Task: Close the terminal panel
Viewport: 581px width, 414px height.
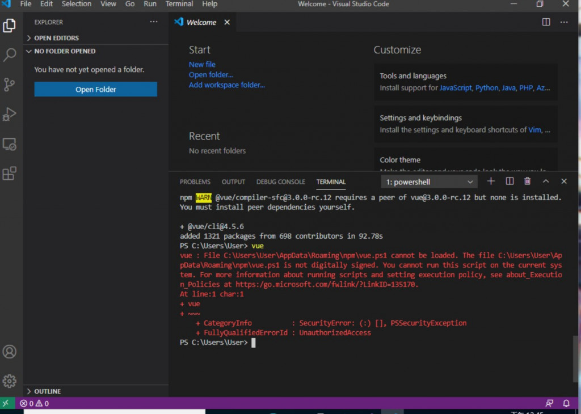Action: (564, 181)
